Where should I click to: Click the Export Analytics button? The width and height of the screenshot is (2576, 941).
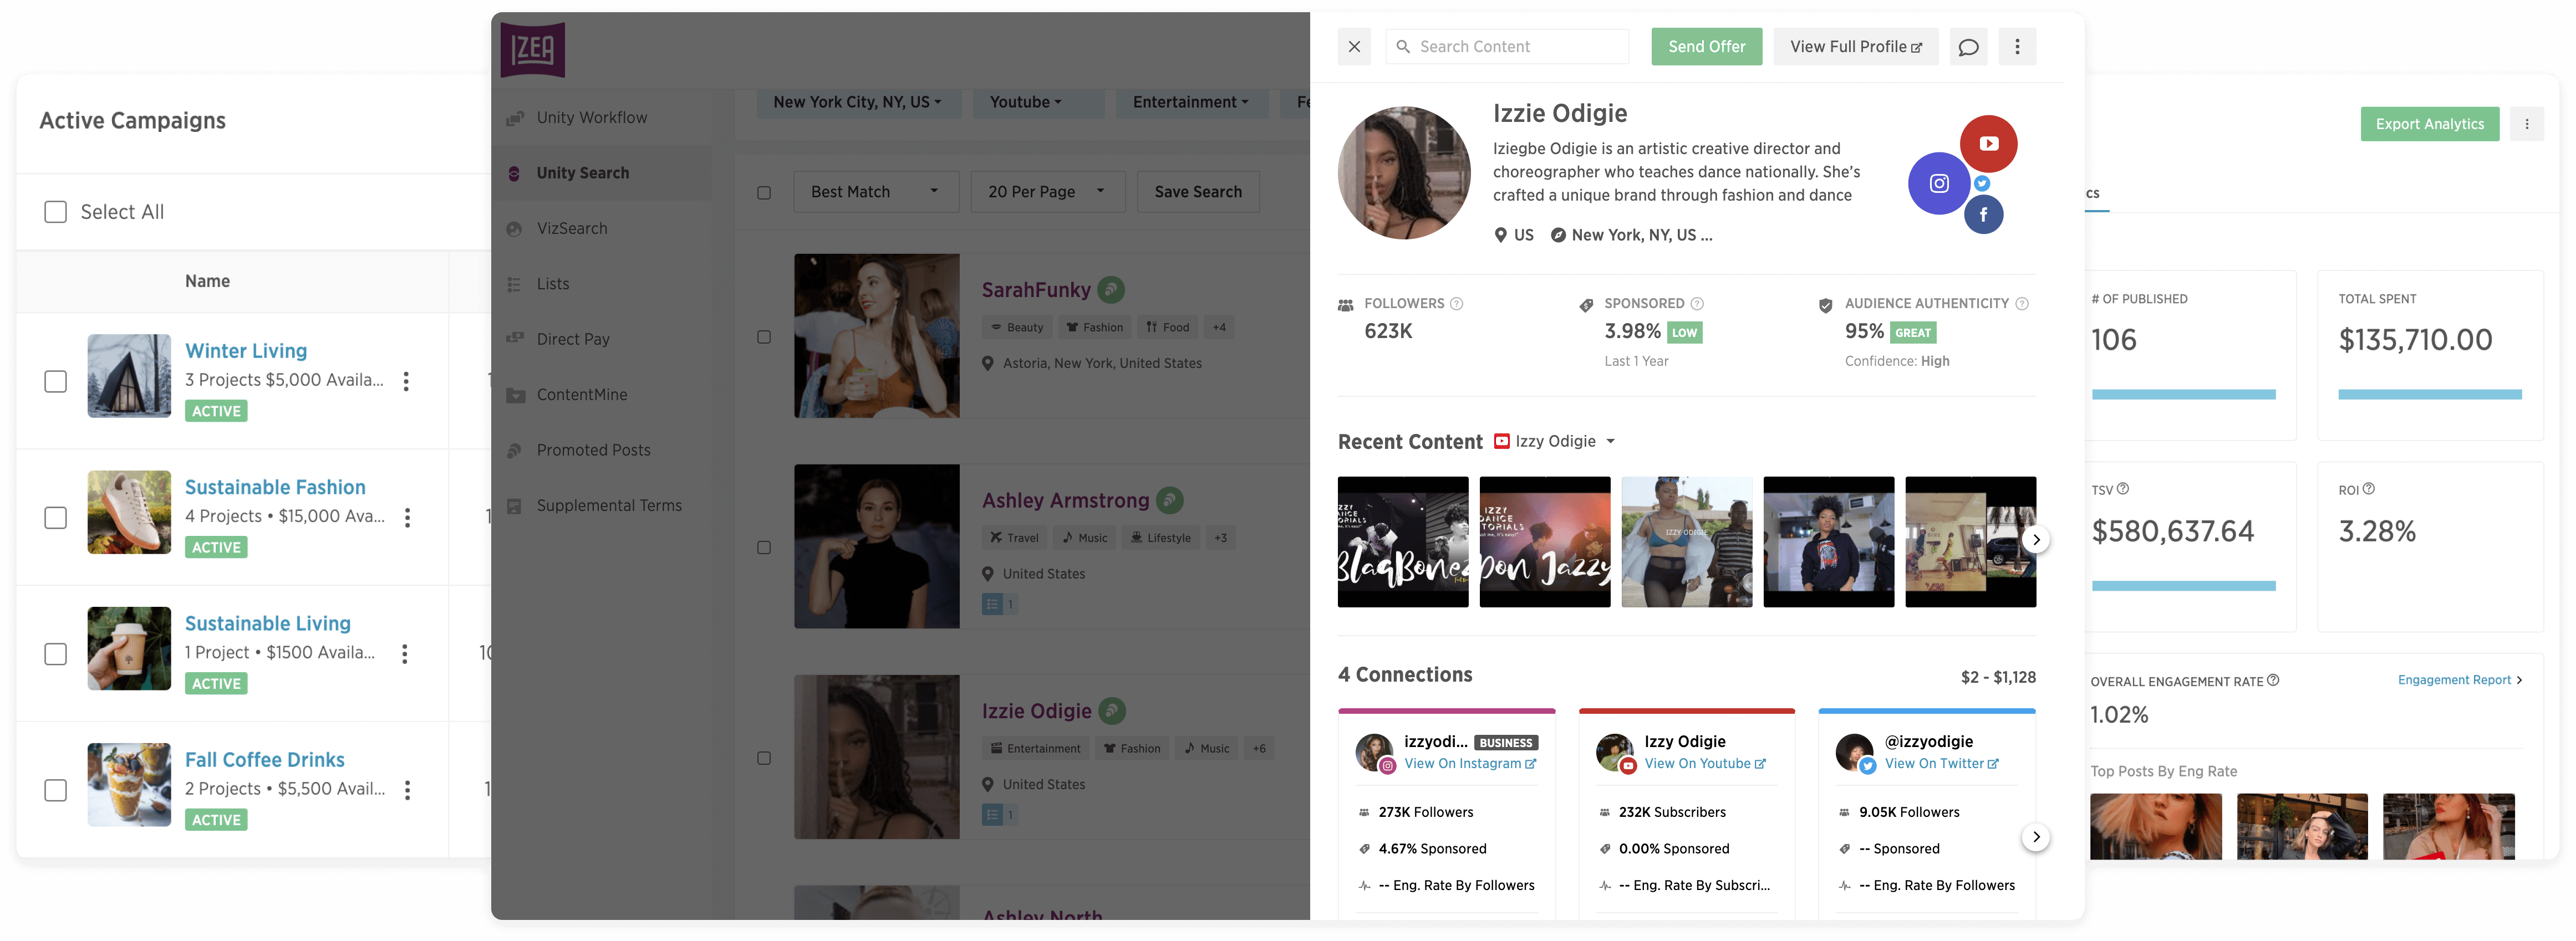2429,124
